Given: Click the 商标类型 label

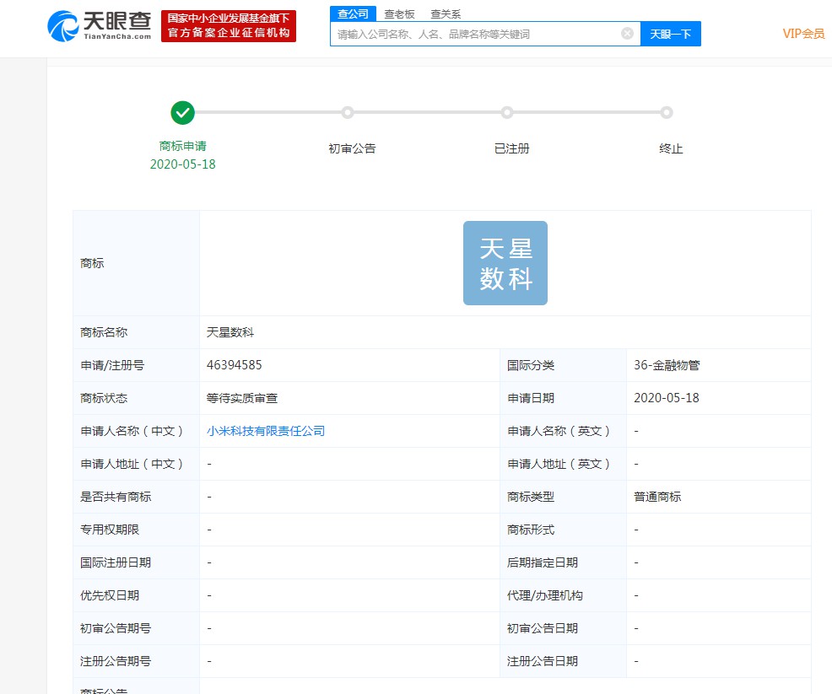Looking at the screenshot, I should (531, 497).
